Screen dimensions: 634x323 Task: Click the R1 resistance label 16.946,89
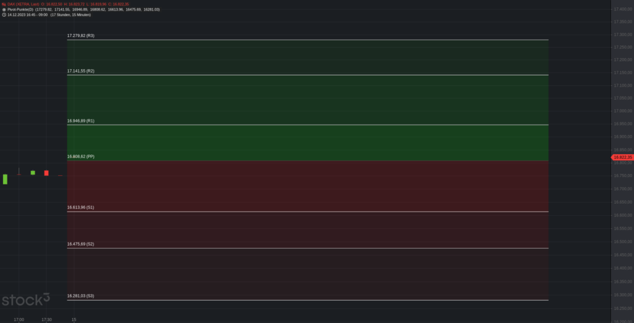click(80, 121)
